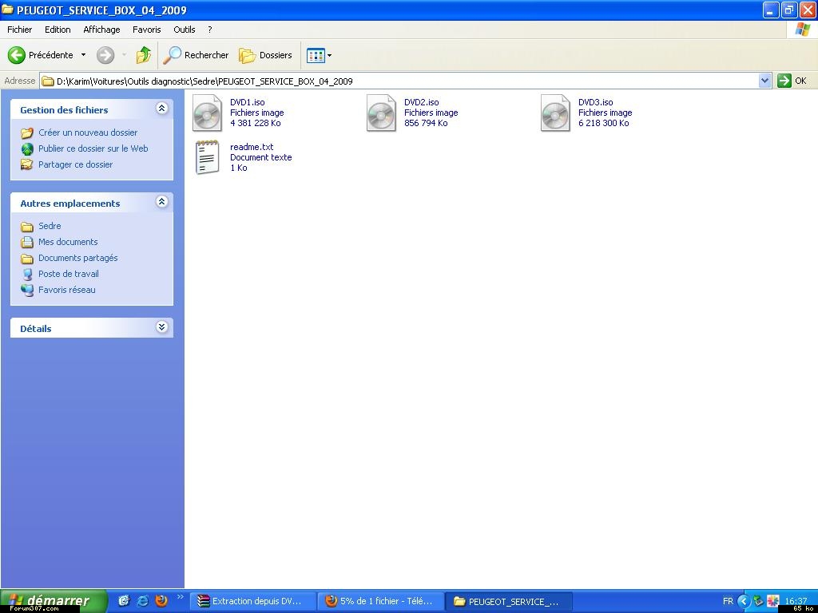Click the globe icon beside Publier
Viewport: 818px width, 613px height.
pyautogui.click(x=27, y=149)
